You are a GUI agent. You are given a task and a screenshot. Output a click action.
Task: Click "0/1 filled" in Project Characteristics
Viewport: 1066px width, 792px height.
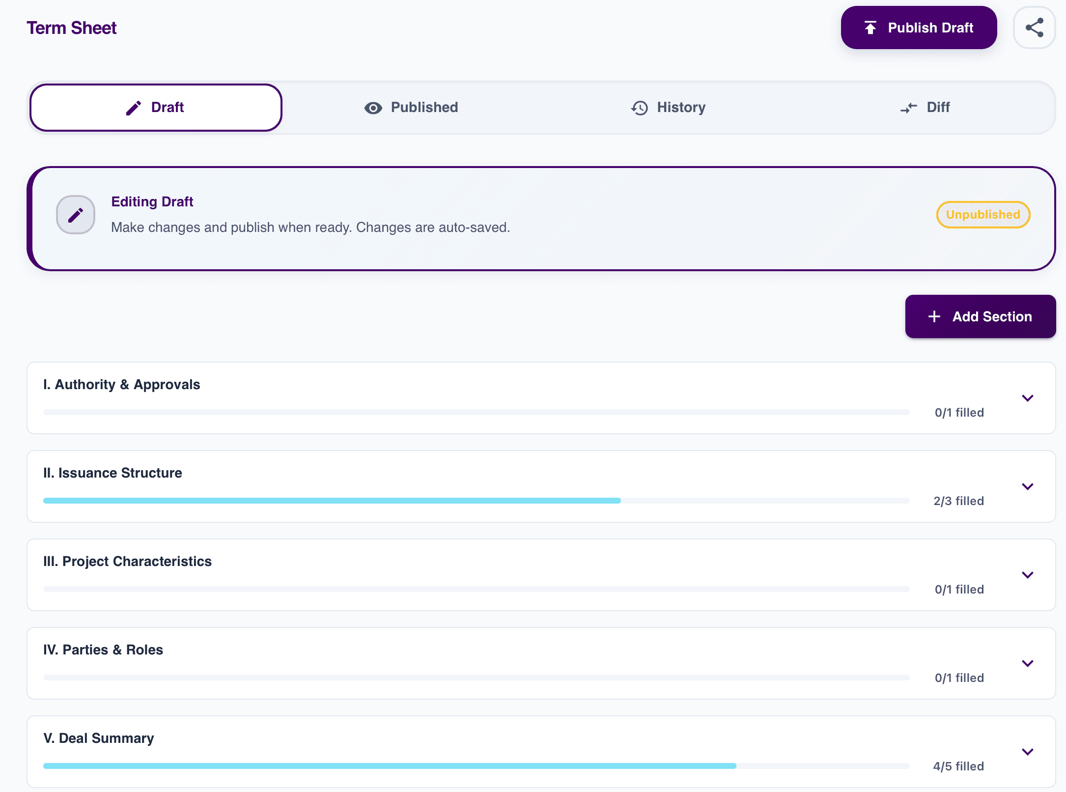point(959,589)
